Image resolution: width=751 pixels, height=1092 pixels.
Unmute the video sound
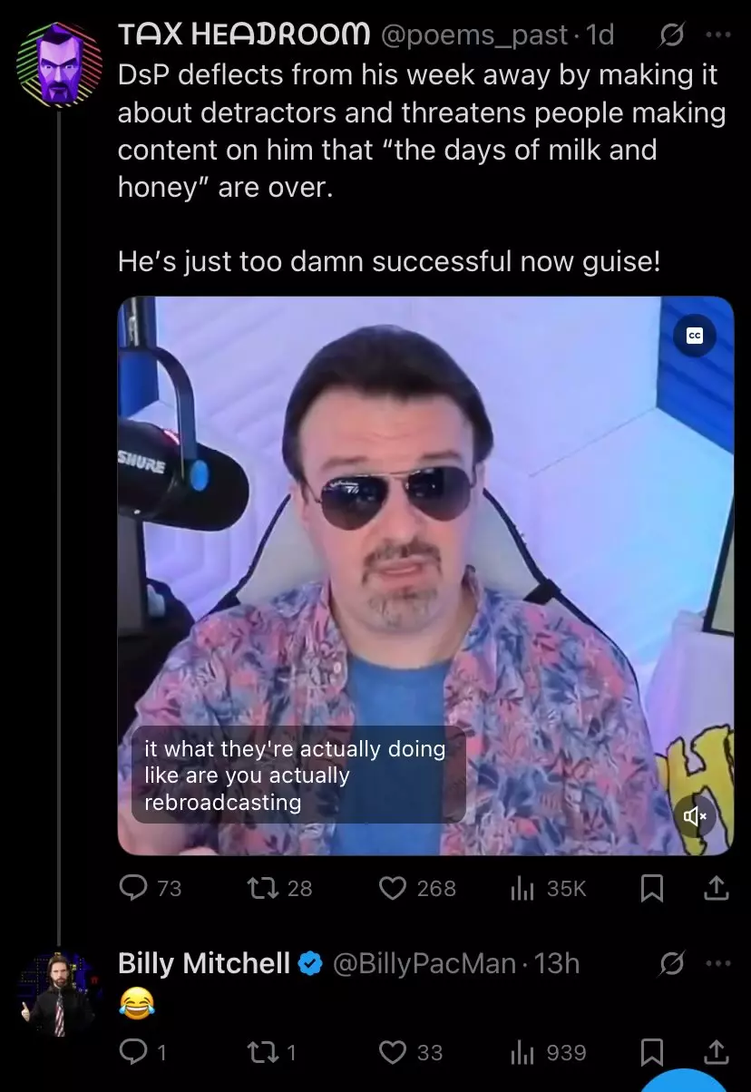pyautogui.click(x=695, y=816)
